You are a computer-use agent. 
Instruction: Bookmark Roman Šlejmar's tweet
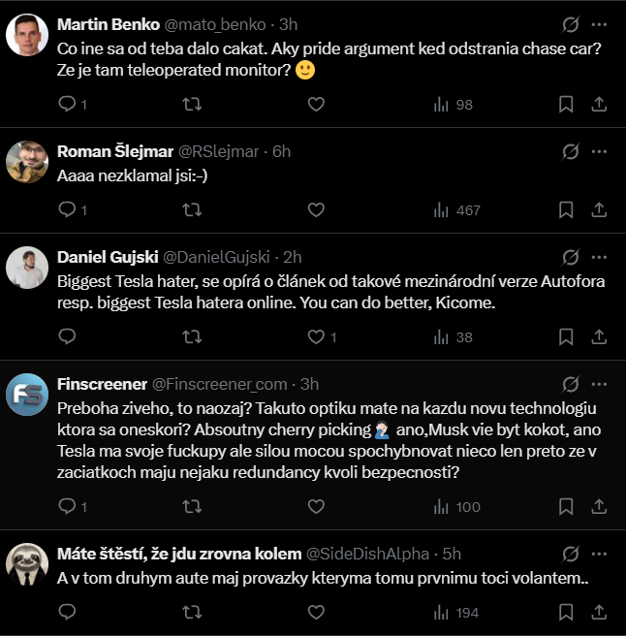[566, 209]
